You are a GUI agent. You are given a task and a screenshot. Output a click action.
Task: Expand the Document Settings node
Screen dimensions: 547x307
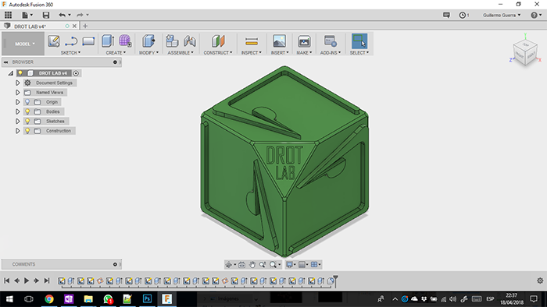pos(17,83)
